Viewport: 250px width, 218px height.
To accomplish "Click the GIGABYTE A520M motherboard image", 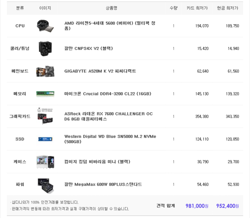I will click(x=45, y=71).
